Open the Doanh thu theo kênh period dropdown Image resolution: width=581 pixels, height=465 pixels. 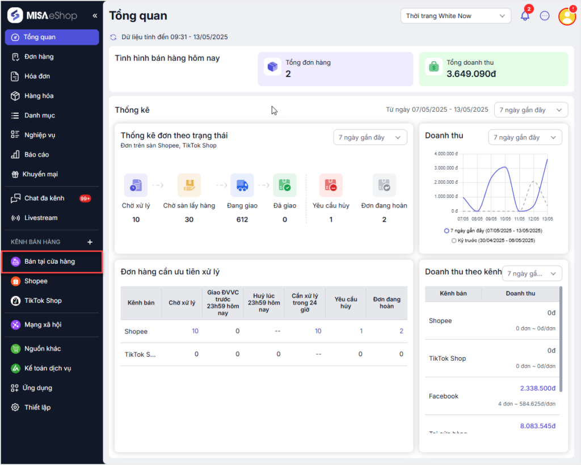click(x=532, y=273)
